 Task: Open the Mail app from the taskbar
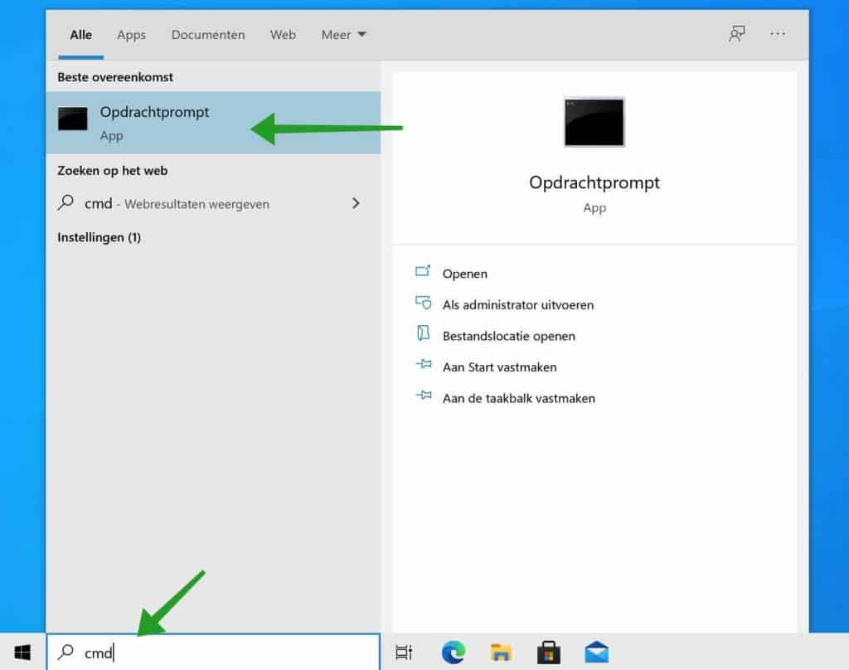pyautogui.click(x=597, y=653)
